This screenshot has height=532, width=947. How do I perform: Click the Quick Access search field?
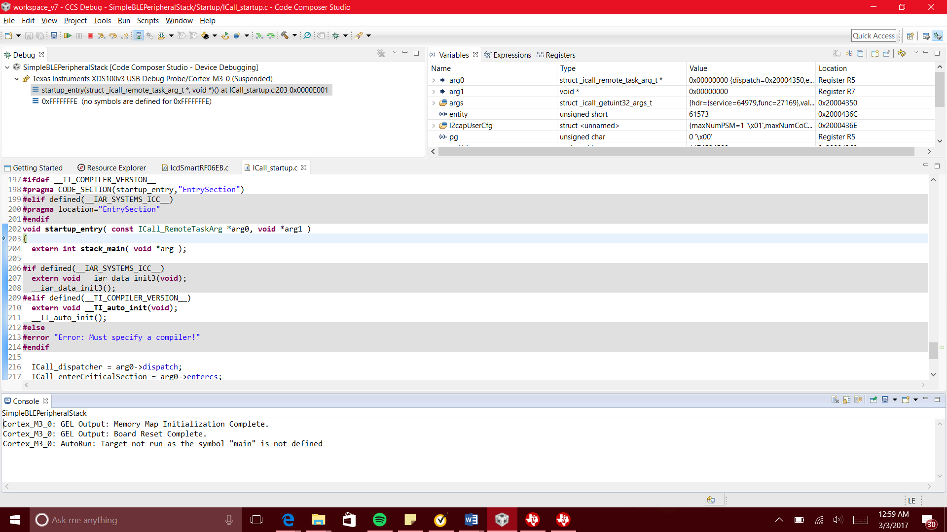pyautogui.click(x=873, y=35)
